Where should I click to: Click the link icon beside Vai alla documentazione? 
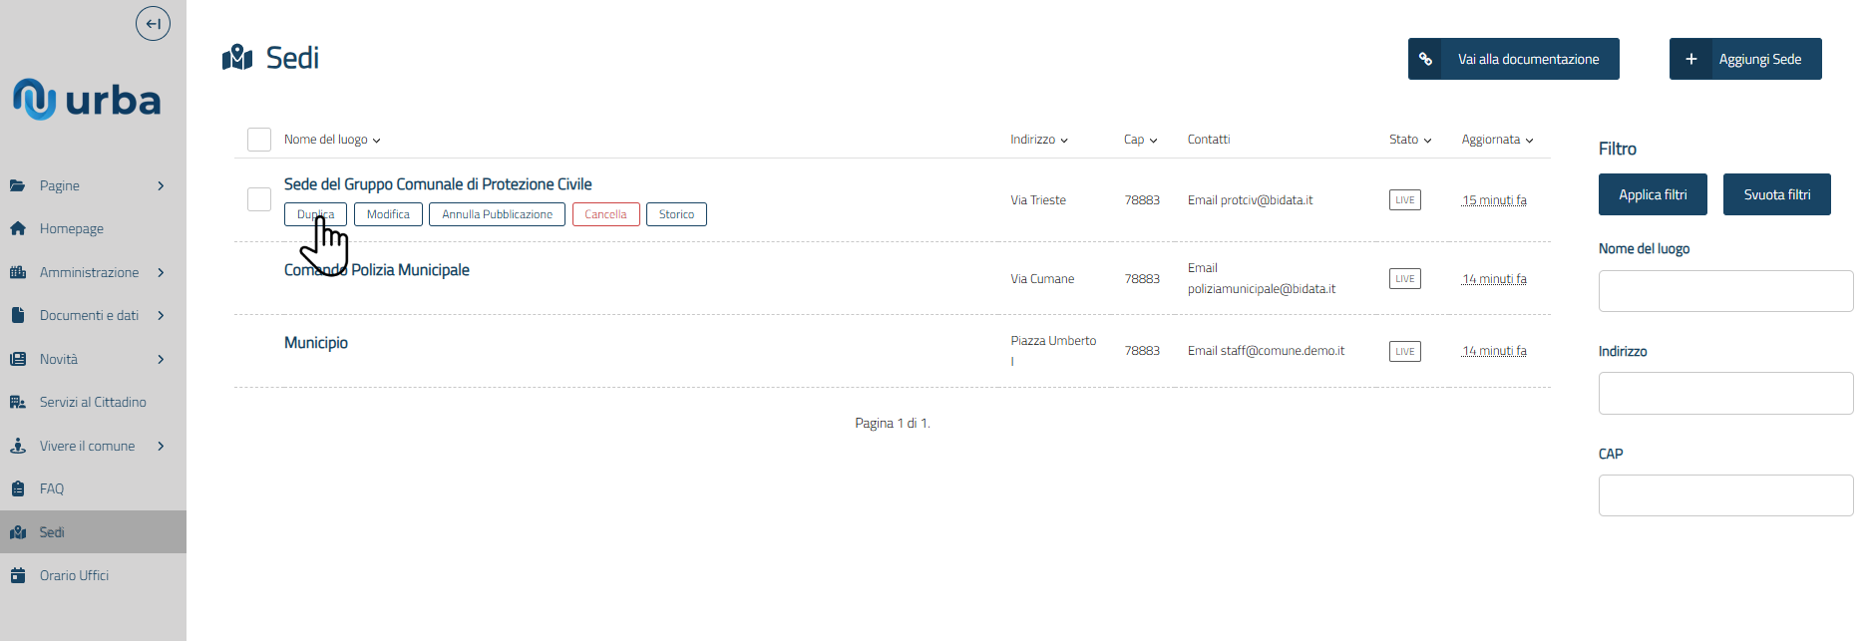click(1425, 59)
